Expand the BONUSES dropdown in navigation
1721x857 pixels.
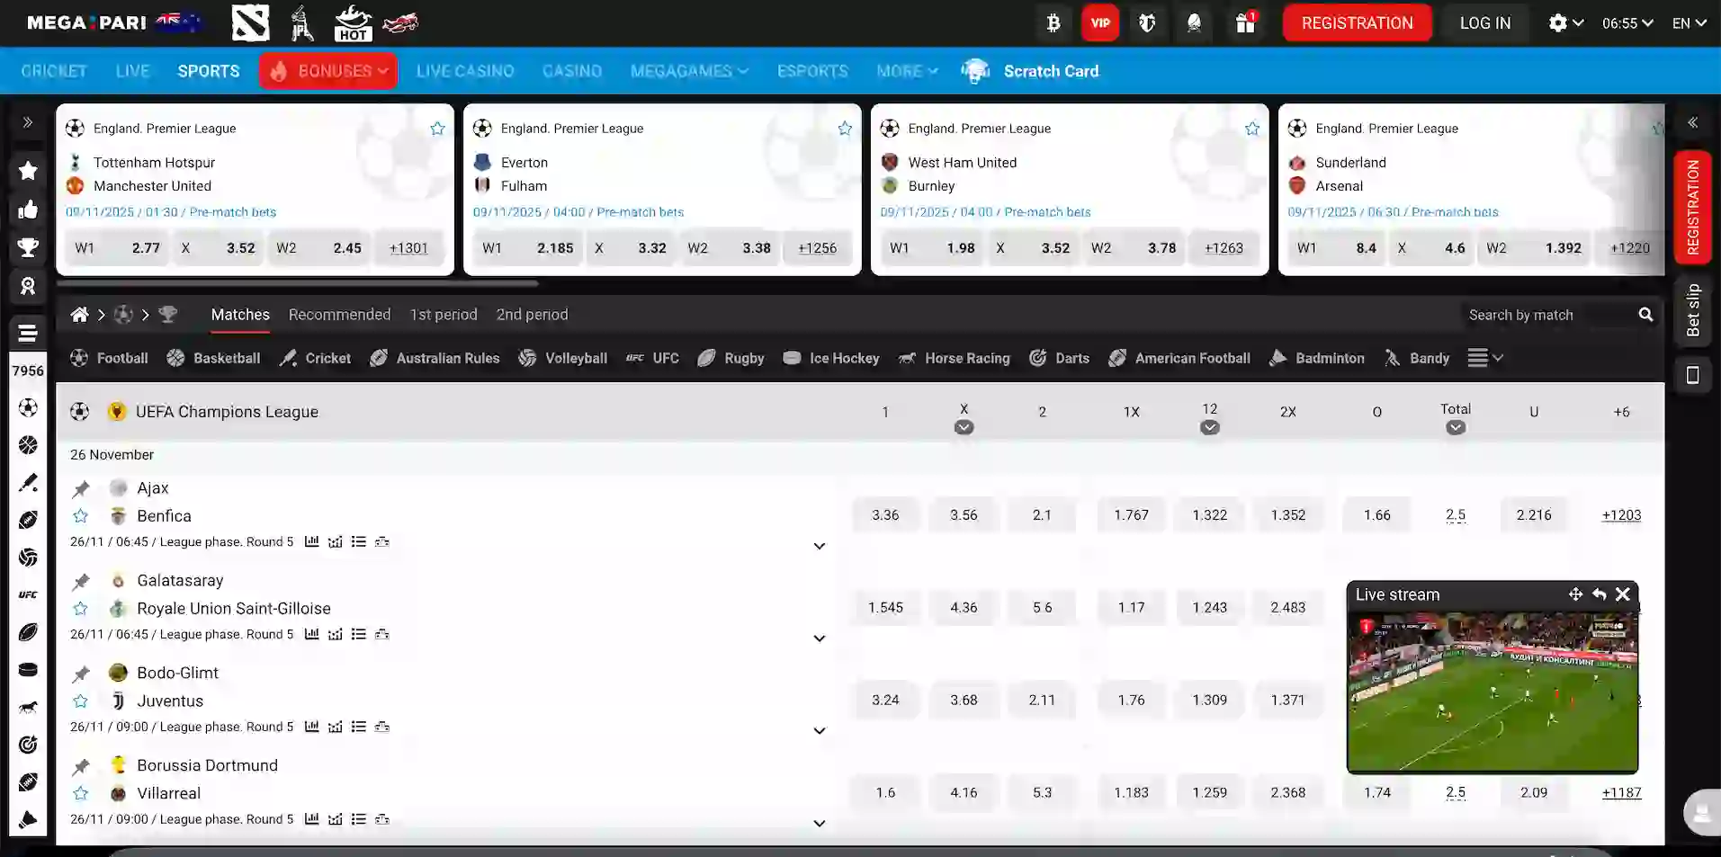click(x=327, y=70)
